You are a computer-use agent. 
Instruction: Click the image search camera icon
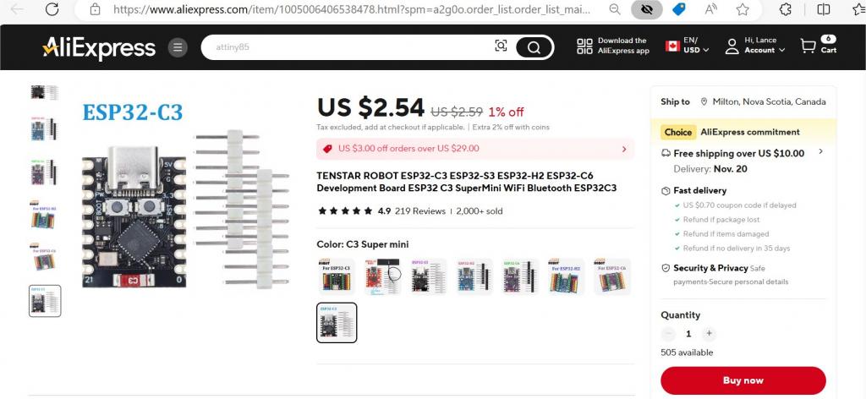[501, 46]
